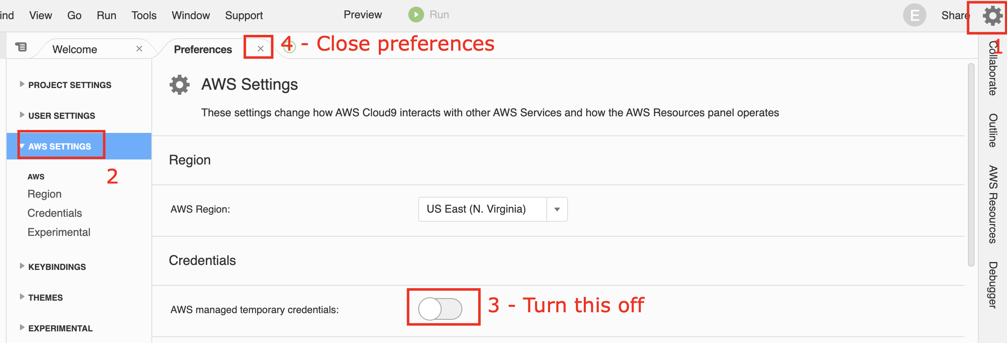Open the AWS Resources side panel

[993, 204]
